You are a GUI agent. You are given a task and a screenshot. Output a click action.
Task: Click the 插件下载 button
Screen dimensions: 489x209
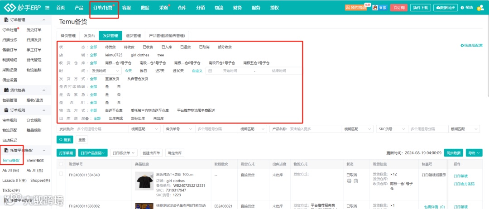point(421,8)
